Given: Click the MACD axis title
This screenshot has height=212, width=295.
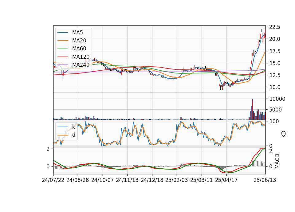Looking at the screenshot, I should click(x=277, y=161).
